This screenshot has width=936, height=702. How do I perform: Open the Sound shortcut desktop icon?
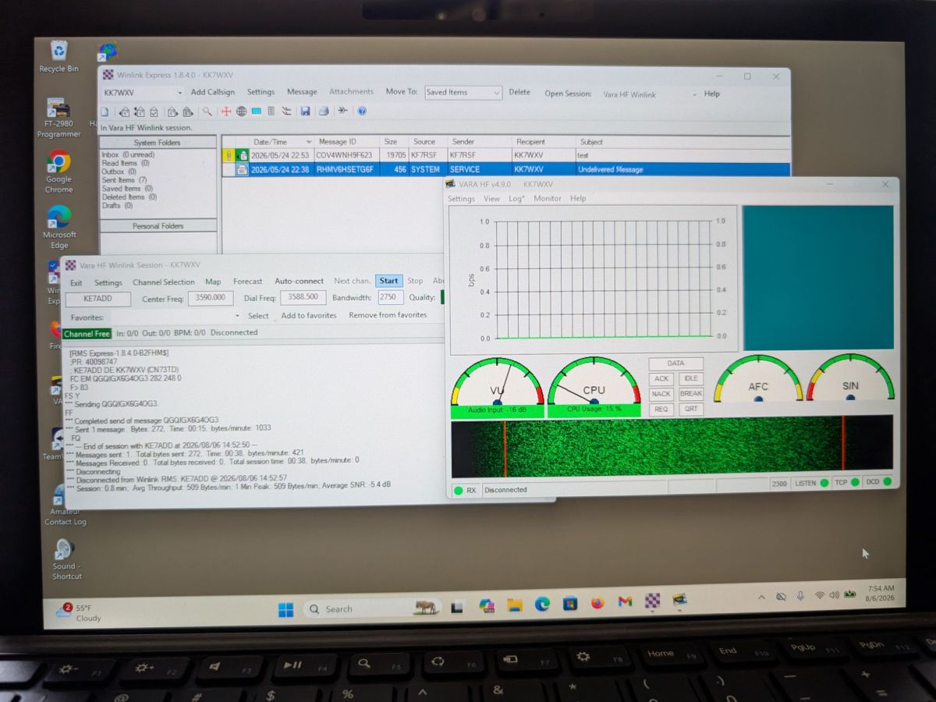click(x=66, y=559)
